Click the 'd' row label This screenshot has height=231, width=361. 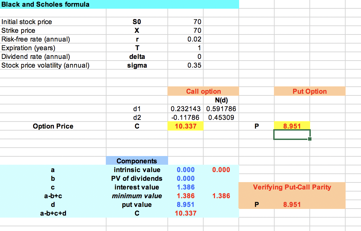point(53,205)
